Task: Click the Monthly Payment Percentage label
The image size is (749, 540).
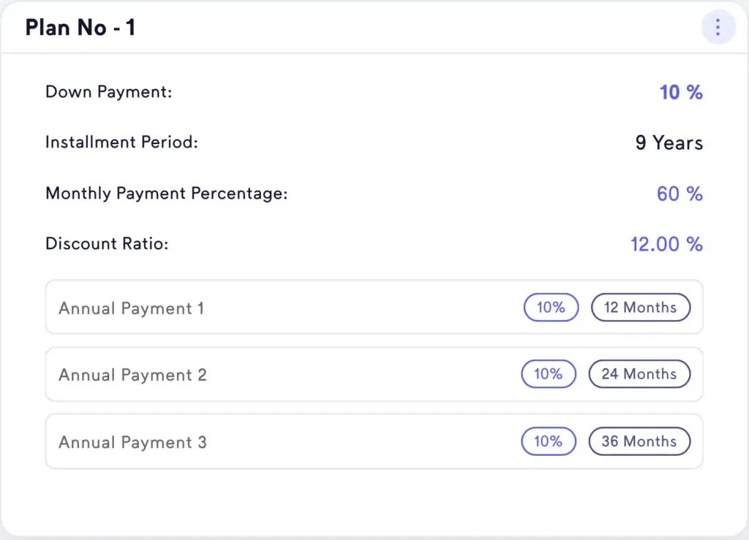Action: point(166,193)
